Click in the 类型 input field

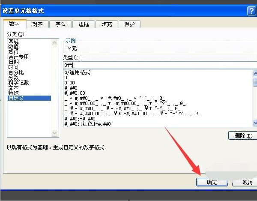pyautogui.click(x=160, y=65)
